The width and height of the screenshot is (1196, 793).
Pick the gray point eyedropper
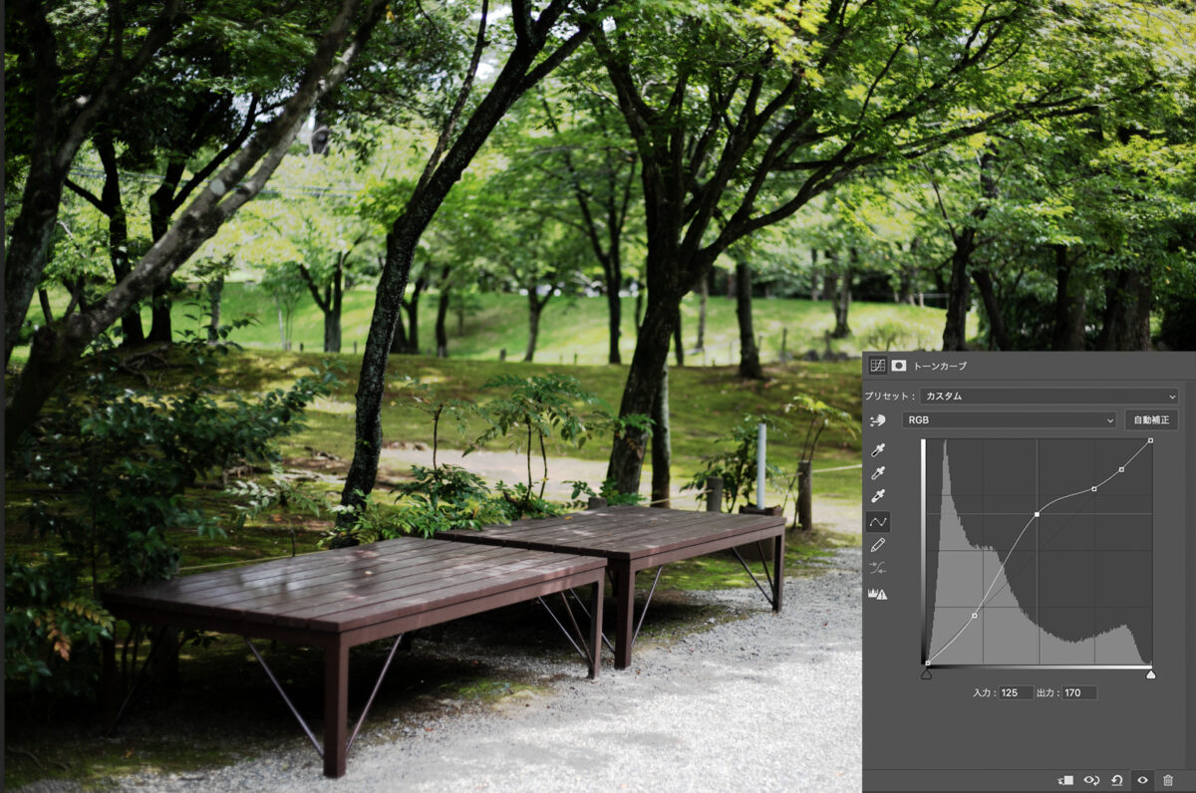(878, 473)
